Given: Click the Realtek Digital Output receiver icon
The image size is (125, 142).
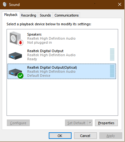Looking at the screenshot, I should [15, 56].
